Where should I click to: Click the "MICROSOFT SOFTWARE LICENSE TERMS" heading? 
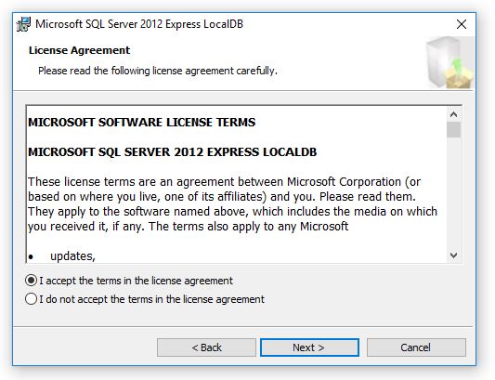click(x=142, y=123)
